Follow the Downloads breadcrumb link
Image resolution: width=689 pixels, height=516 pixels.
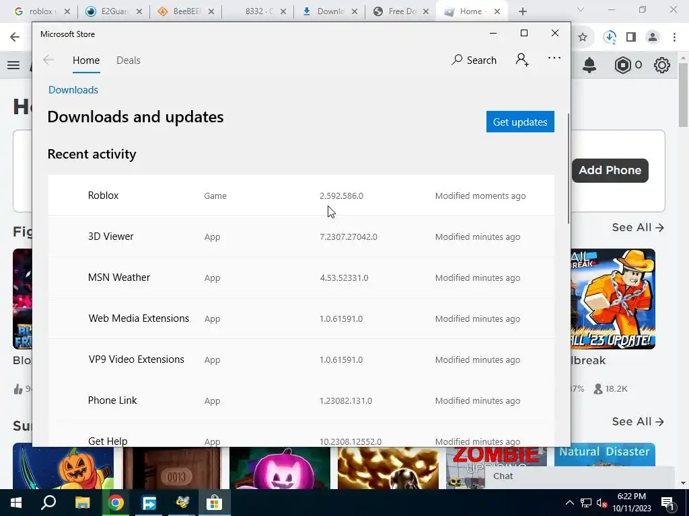click(73, 90)
